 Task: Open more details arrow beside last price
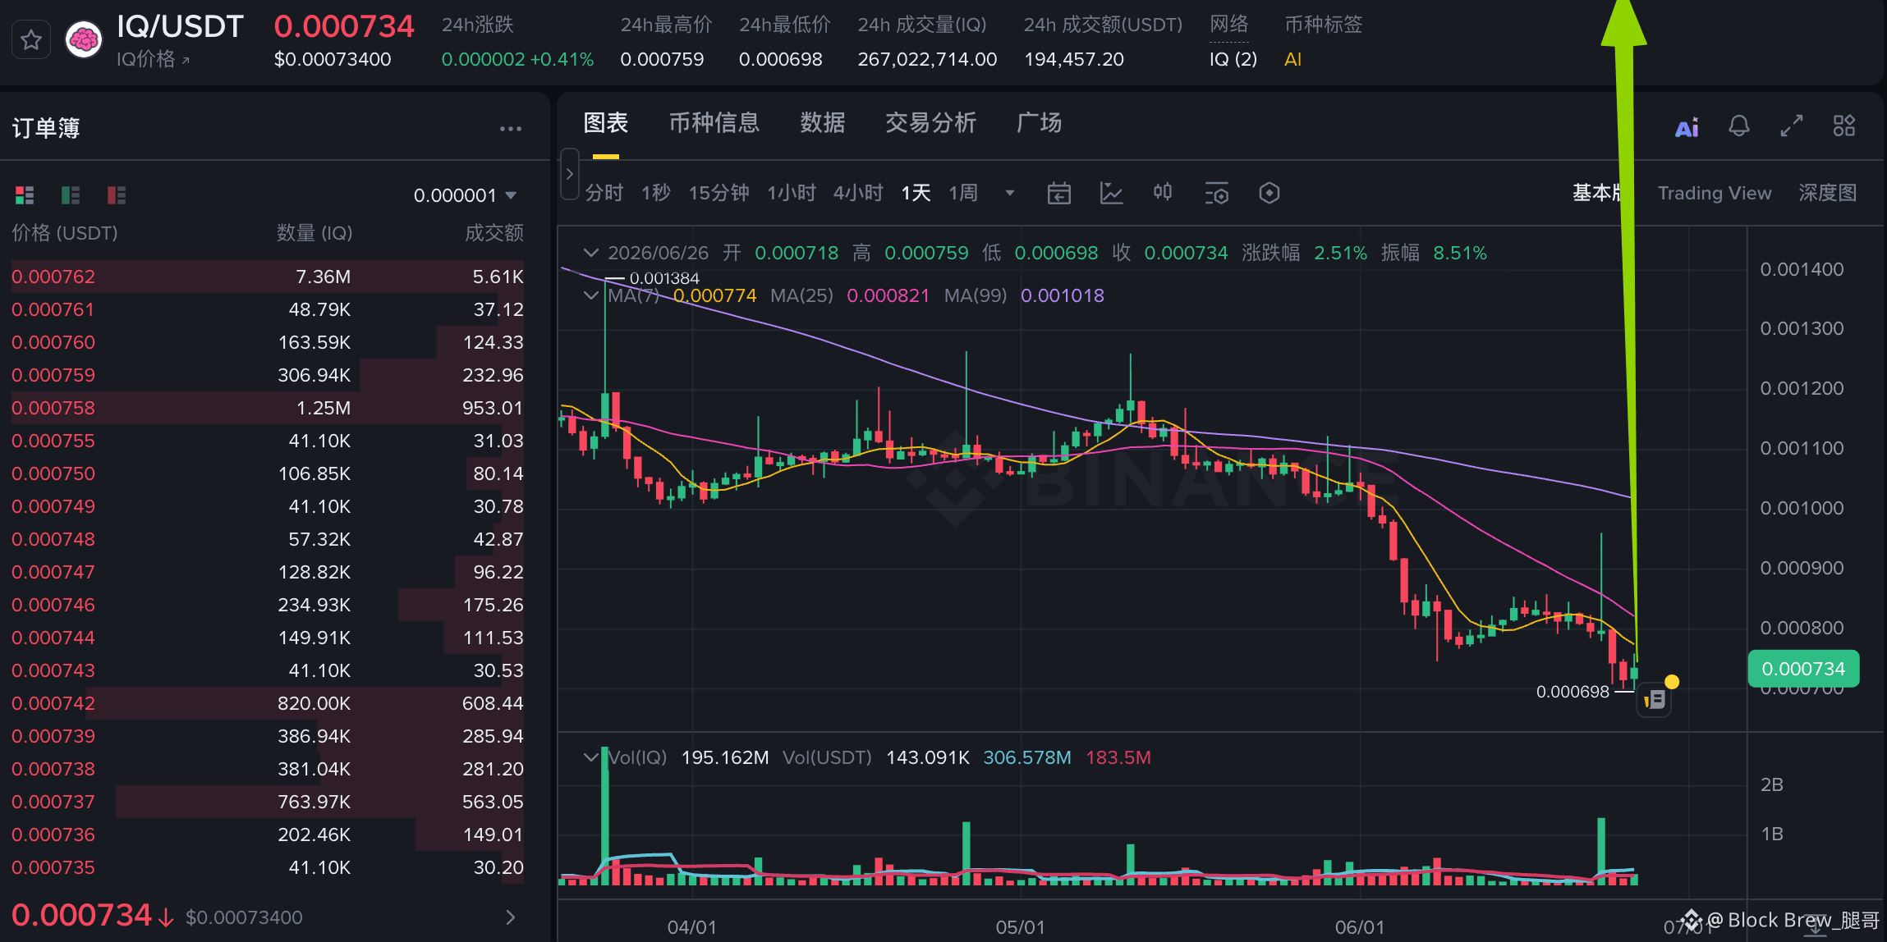click(x=511, y=917)
